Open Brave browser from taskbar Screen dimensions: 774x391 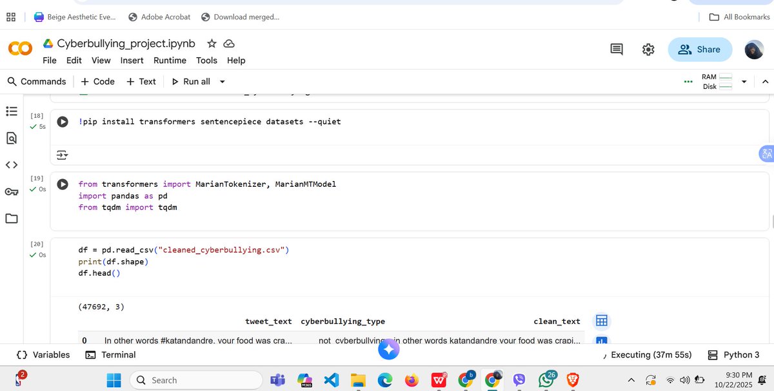[x=573, y=380]
